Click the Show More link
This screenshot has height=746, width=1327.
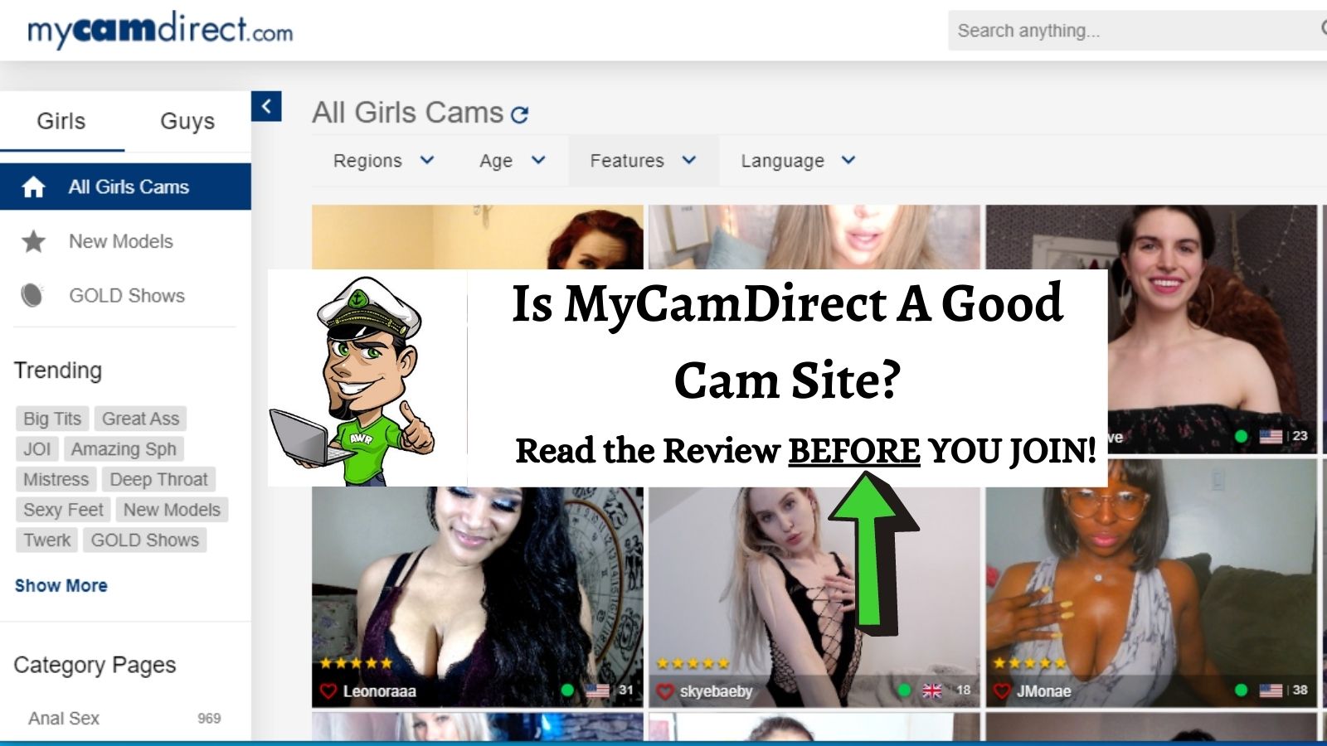click(x=61, y=585)
